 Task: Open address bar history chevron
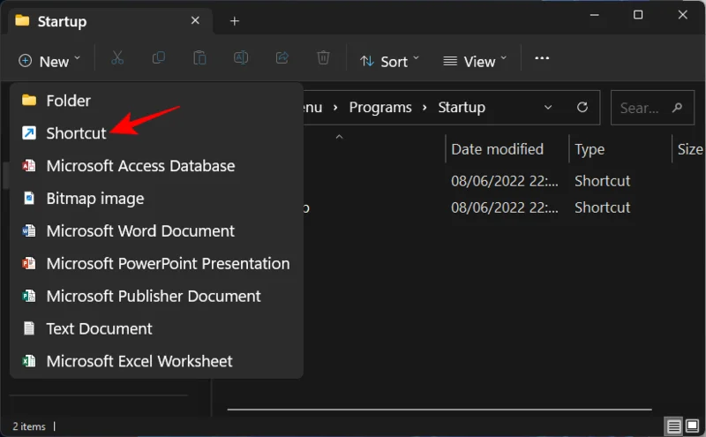click(548, 107)
